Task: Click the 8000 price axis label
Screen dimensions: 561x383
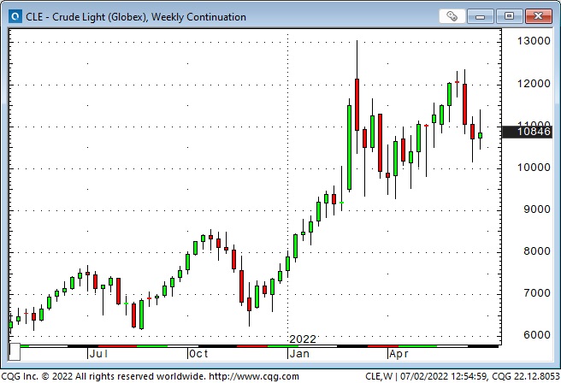Action: click(x=537, y=251)
